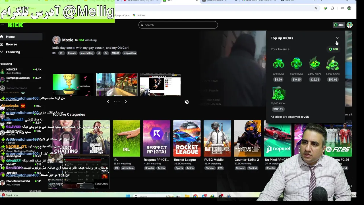Click the Sports tag under Rocket League
This screenshot has height=205, width=364.
pyautogui.click(x=179, y=168)
